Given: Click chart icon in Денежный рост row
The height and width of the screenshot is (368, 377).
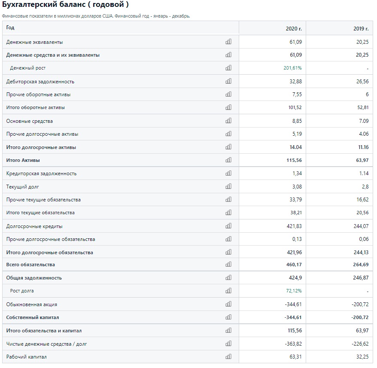Looking at the screenshot, I should point(228,67).
